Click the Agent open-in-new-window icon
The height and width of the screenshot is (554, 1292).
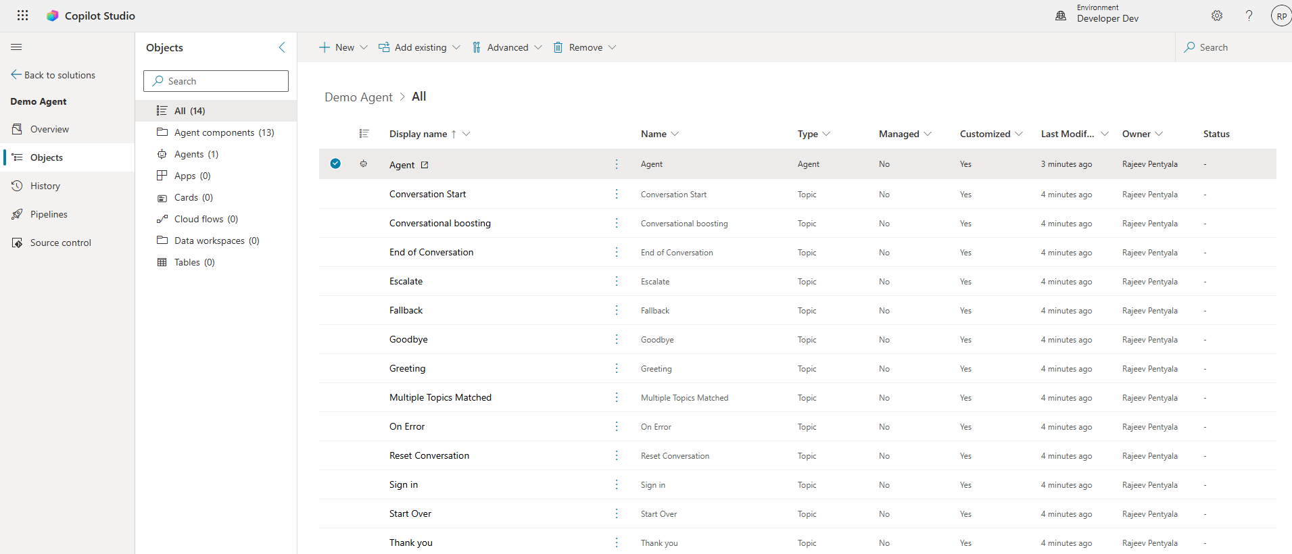coord(425,165)
